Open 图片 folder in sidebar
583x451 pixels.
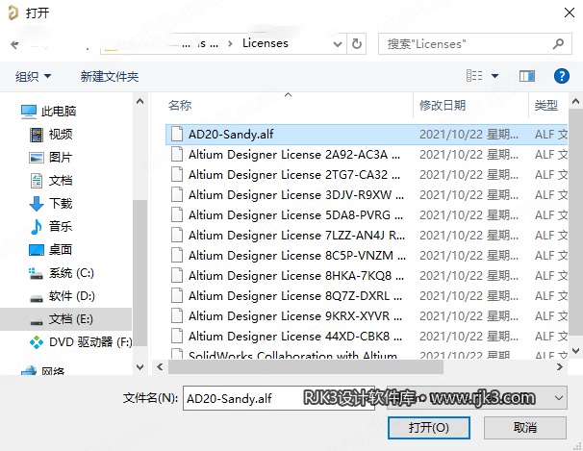tap(61, 157)
